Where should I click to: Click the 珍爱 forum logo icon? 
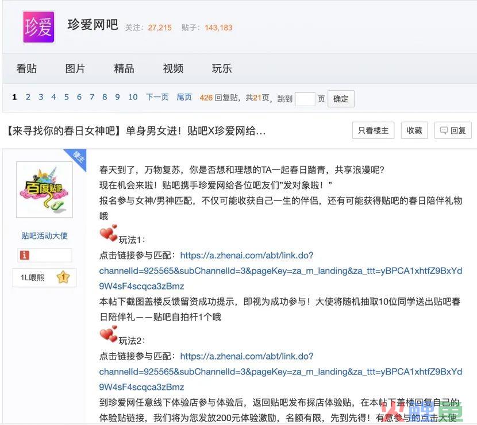[x=39, y=27]
